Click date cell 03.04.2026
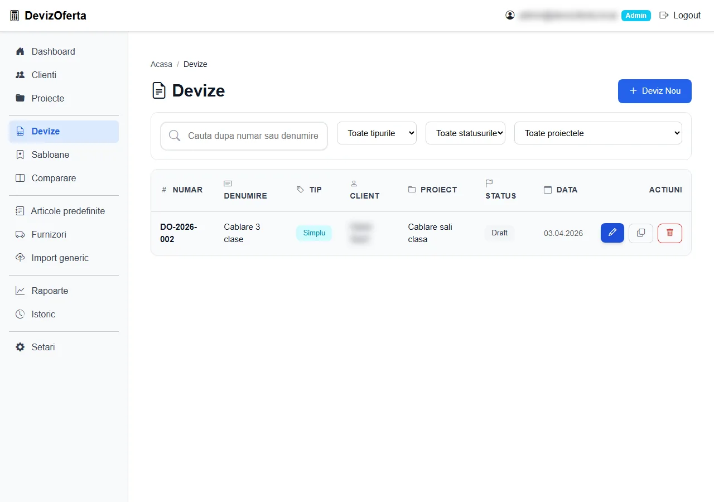The height and width of the screenshot is (502, 714). click(x=563, y=233)
